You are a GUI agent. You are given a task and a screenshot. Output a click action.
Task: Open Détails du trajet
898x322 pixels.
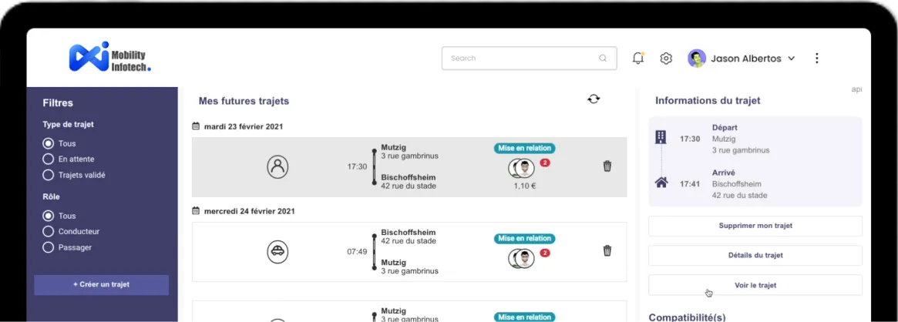tap(755, 256)
